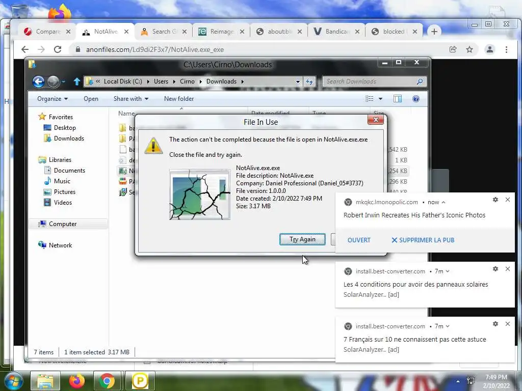This screenshot has width=522, height=391.
Task: Click Chrome's back navigation arrow
Action: coord(25,49)
